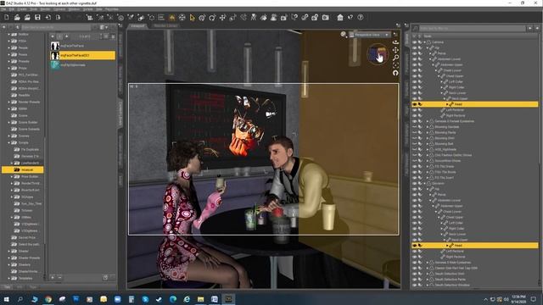Click the Windows Start button
Image resolution: width=543 pixels, height=305 pixels.
tap(7, 299)
